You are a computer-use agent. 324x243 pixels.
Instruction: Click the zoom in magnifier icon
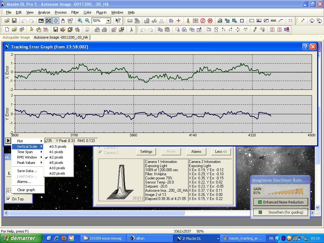(80, 21)
